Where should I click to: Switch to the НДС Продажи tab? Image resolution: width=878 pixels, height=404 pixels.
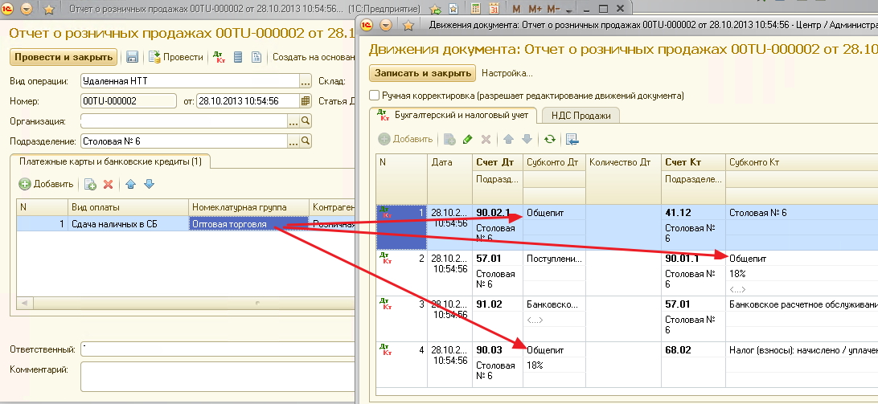[x=581, y=116]
